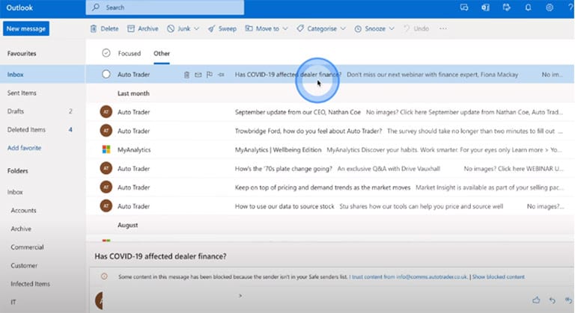This screenshot has height=313, width=575.
Task: Click the Undo button
Action: point(416,28)
